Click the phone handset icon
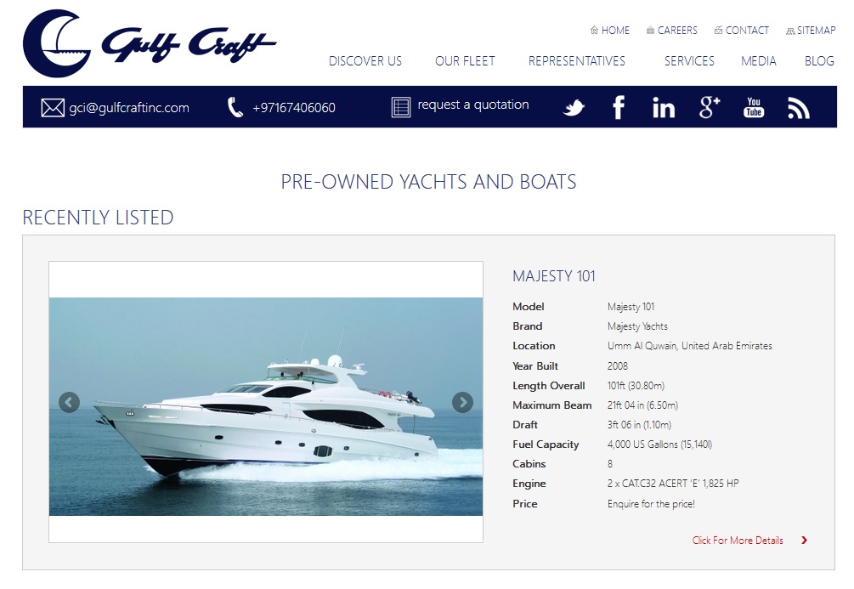The height and width of the screenshot is (589, 854). pos(235,107)
